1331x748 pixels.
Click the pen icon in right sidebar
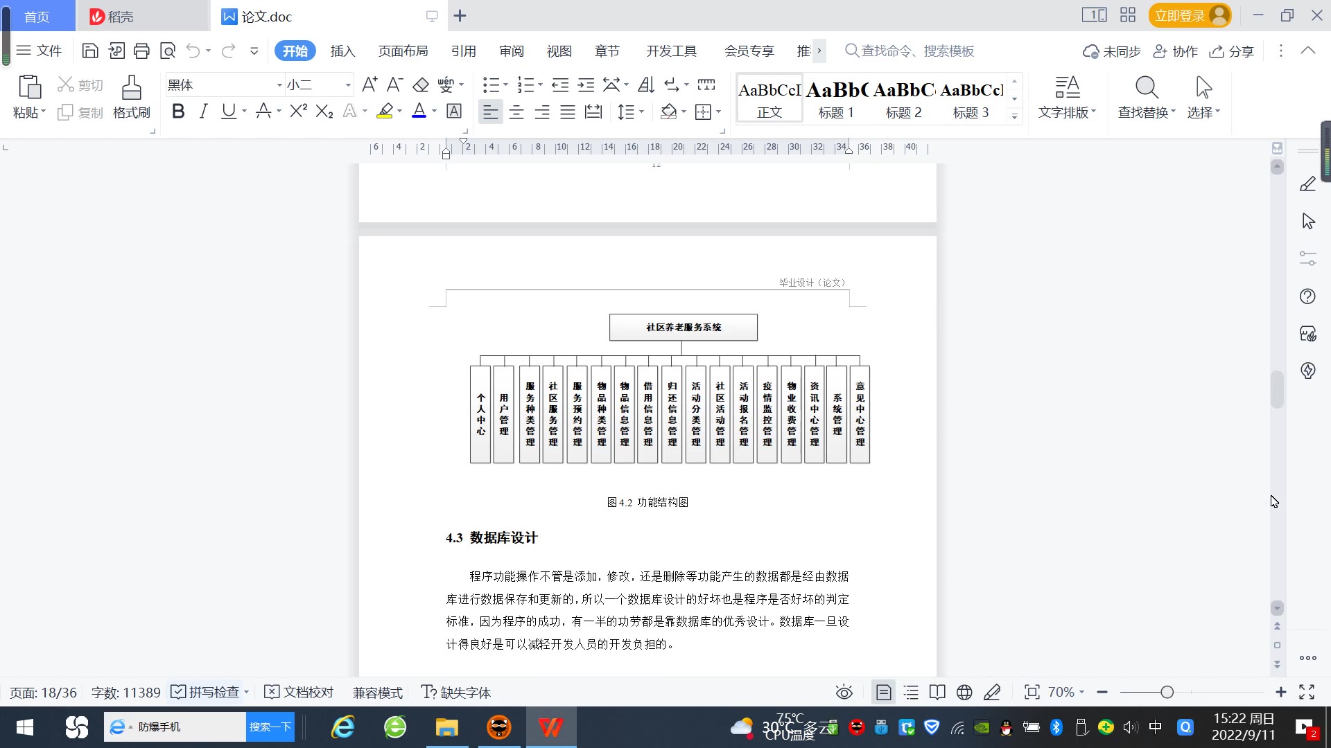tap(1307, 184)
